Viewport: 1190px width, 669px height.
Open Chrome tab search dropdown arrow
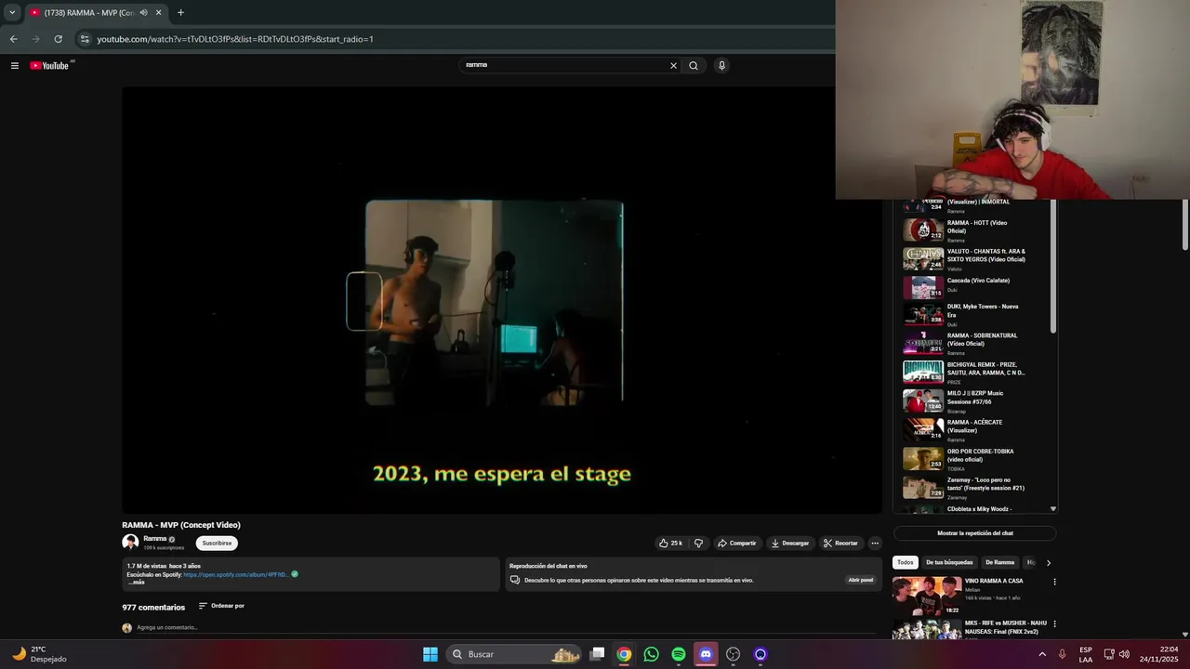coord(12,12)
